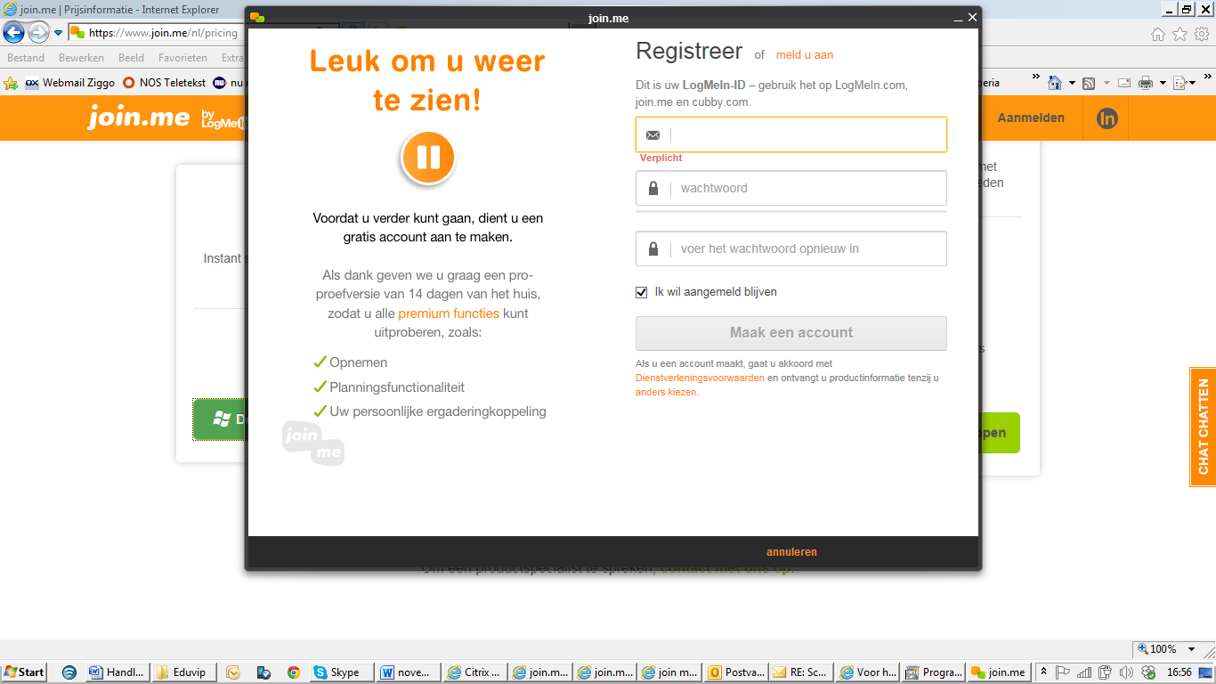Click the address bar showing join.me/nl/pricing
This screenshot has width=1216, height=684.
tap(157, 33)
